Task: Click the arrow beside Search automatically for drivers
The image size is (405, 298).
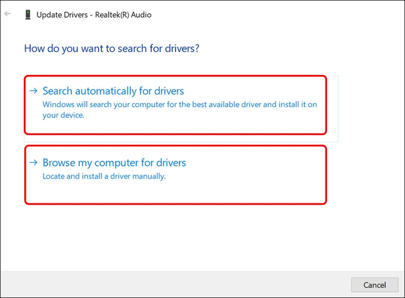Action: point(33,91)
